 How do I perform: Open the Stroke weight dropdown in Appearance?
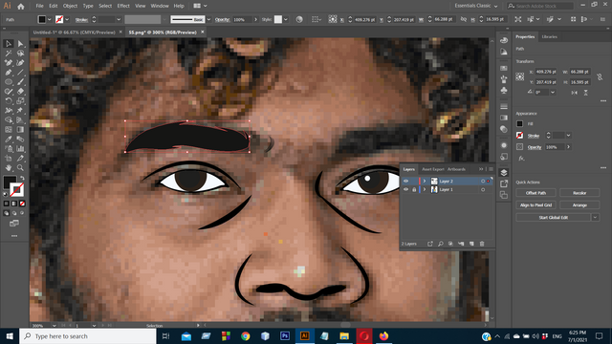click(568, 136)
